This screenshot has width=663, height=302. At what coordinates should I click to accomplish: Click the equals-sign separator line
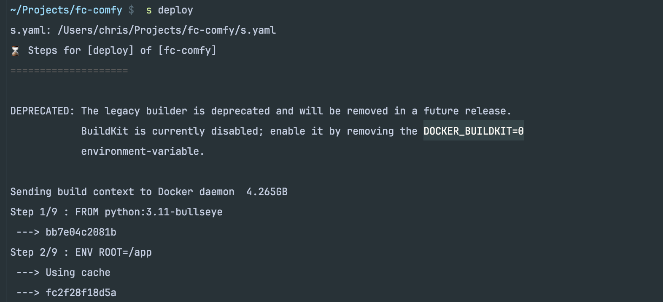tap(69, 71)
